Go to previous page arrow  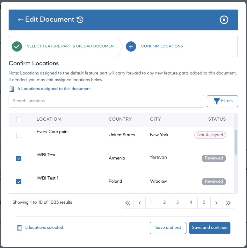click(140, 203)
